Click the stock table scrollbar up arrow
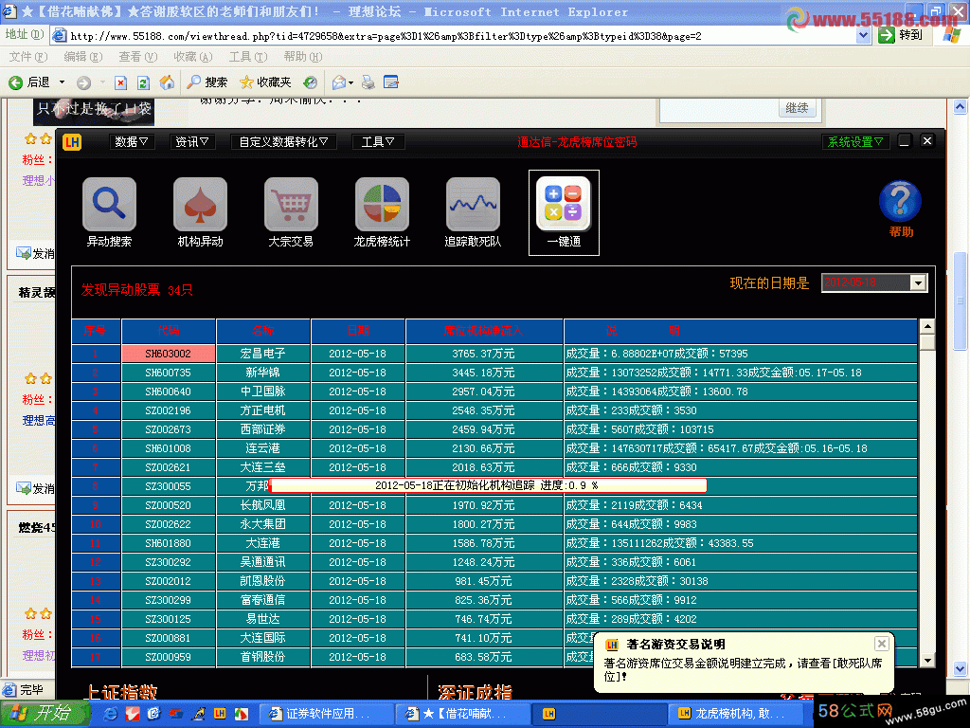 click(926, 326)
